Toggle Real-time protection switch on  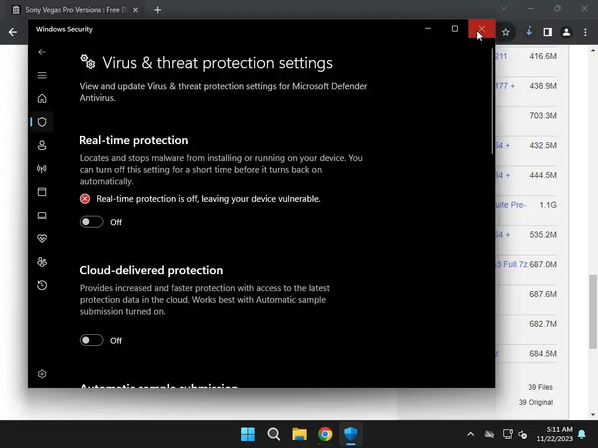pyautogui.click(x=92, y=222)
